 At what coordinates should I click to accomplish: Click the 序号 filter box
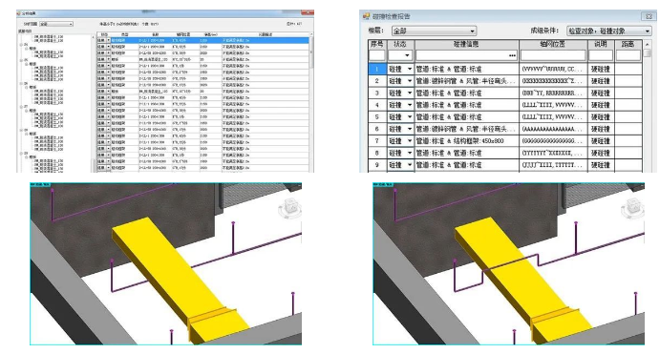click(x=377, y=55)
